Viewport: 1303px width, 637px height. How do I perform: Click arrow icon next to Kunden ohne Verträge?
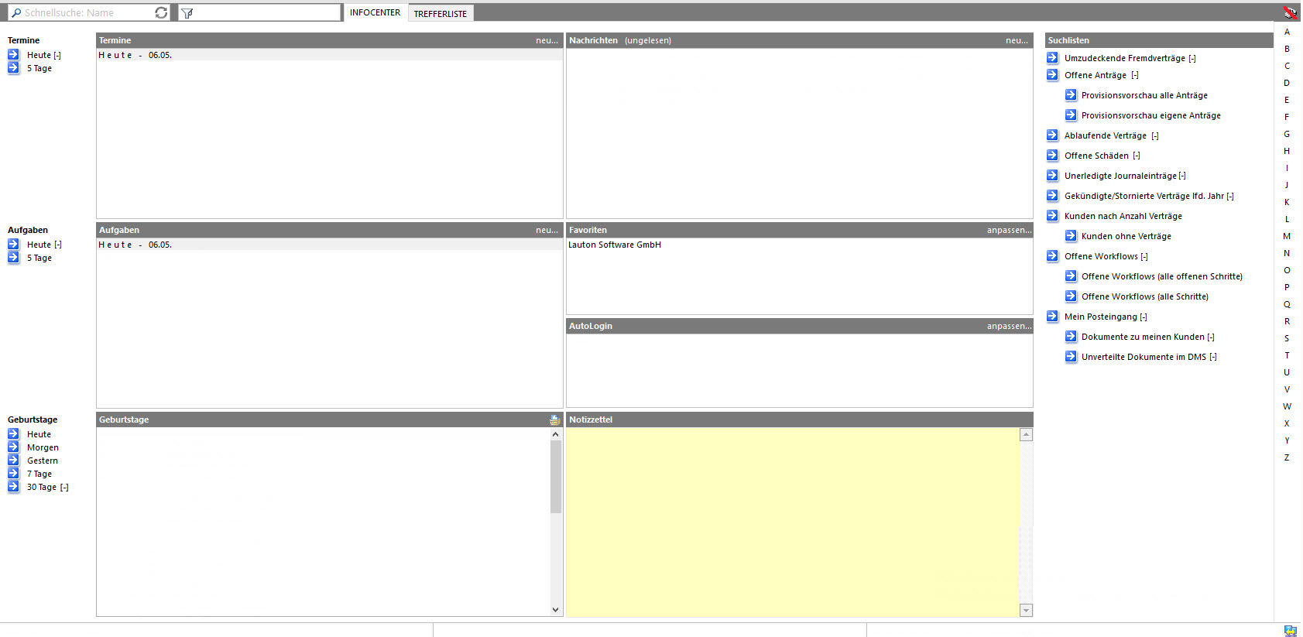tap(1071, 236)
